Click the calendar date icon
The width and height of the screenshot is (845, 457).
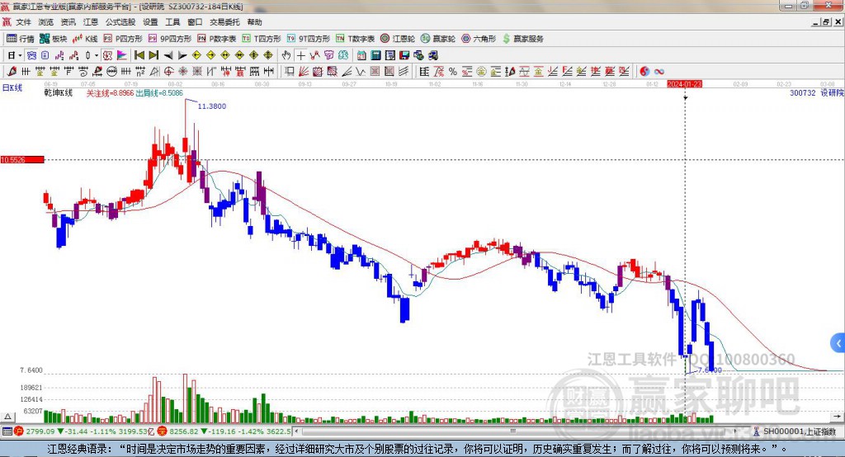pos(361,55)
